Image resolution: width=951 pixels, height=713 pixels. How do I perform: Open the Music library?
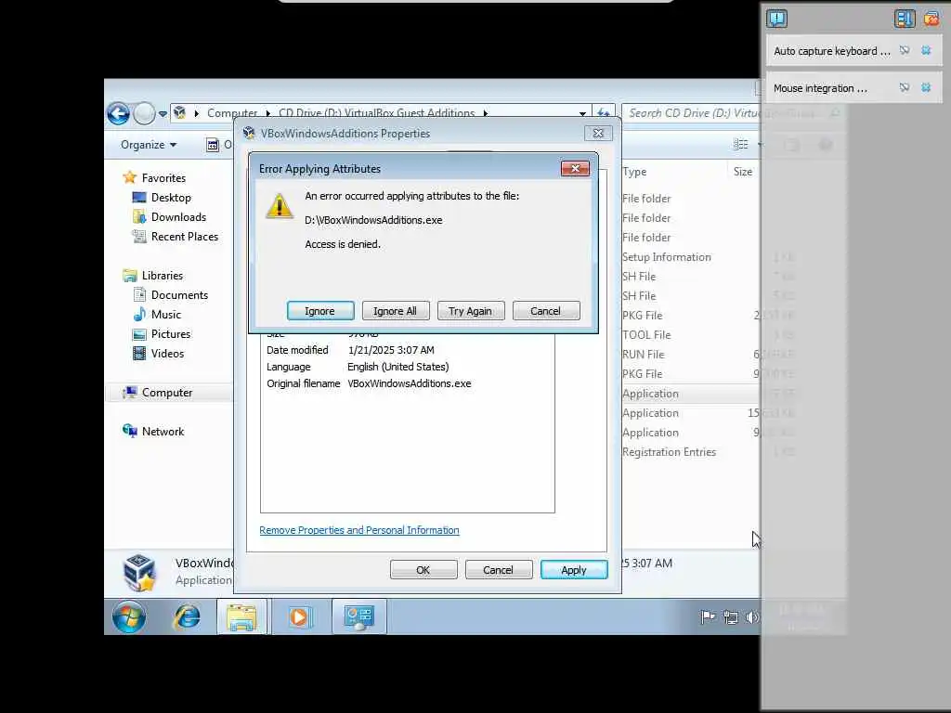pos(165,315)
